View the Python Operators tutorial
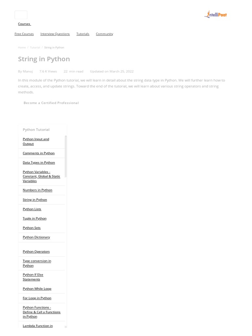 coord(36,252)
